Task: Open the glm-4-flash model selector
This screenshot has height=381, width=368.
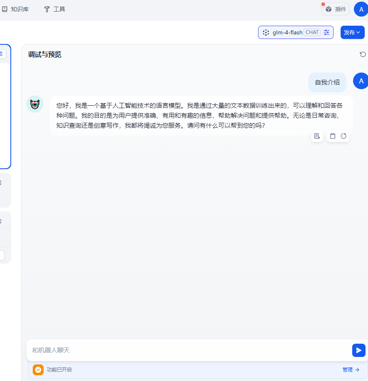Action: (295, 32)
